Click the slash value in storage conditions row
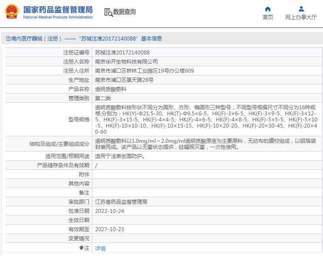323x256 pixels. point(96,165)
